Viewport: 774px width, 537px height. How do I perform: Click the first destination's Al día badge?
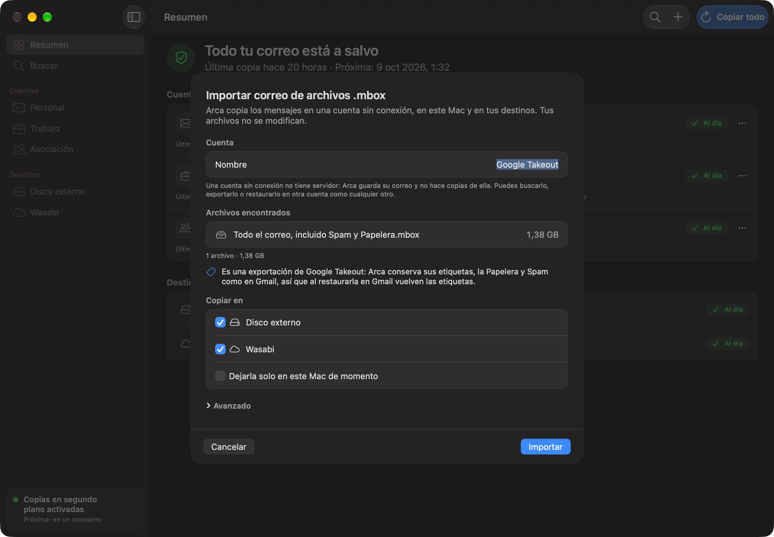point(727,309)
